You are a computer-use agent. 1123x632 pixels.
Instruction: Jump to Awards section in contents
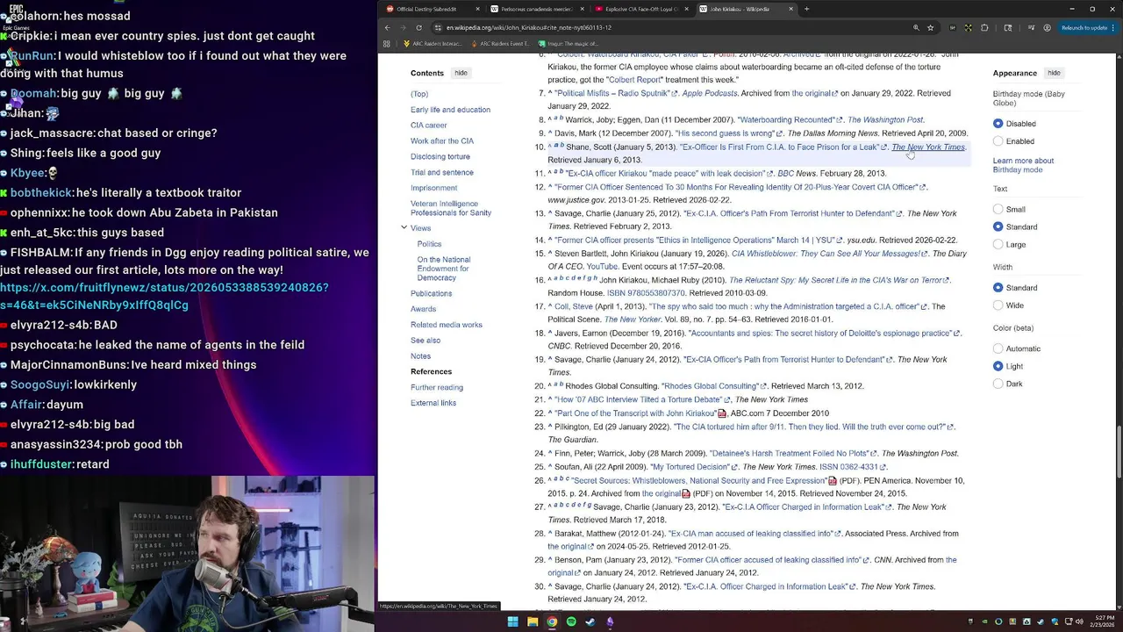click(423, 309)
